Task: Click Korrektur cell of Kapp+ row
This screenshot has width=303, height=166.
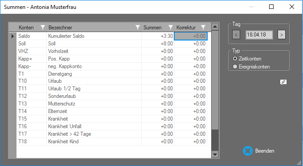Action: tap(191, 59)
